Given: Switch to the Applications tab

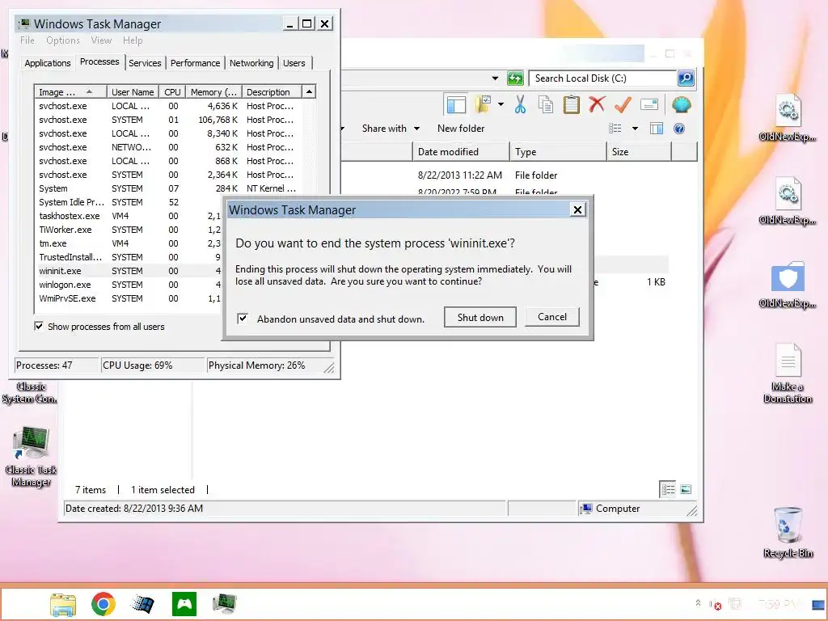Looking at the screenshot, I should [48, 63].
